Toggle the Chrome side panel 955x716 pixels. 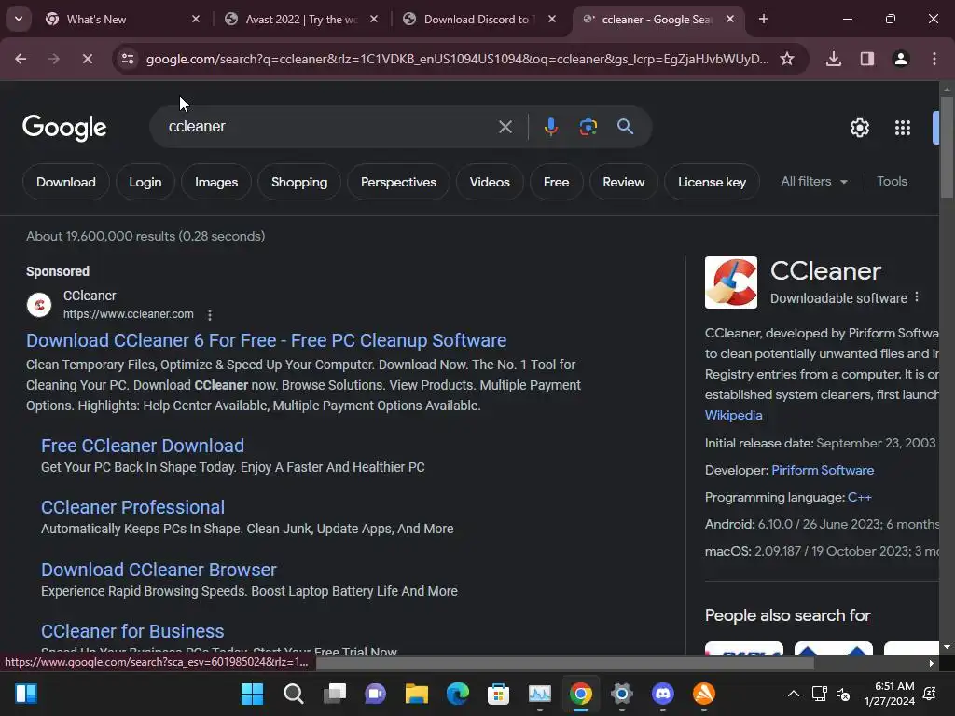pos(867,59)
